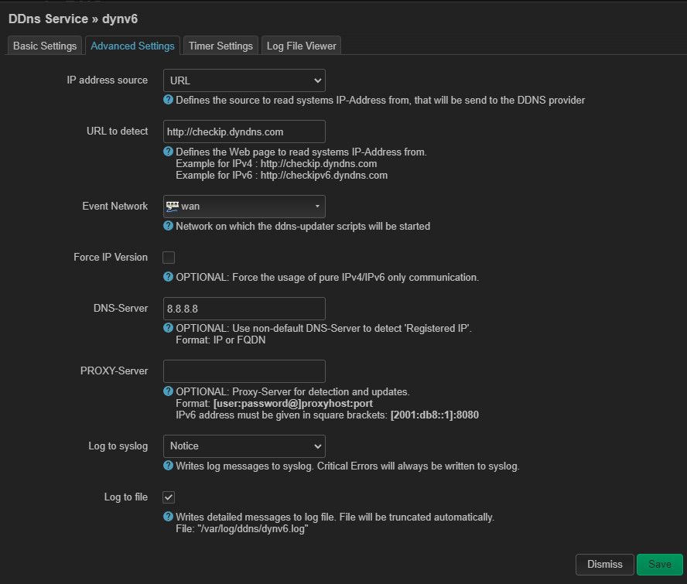
Task: Open the Log to syslog dropdown
Action: (x=244, y=446)
